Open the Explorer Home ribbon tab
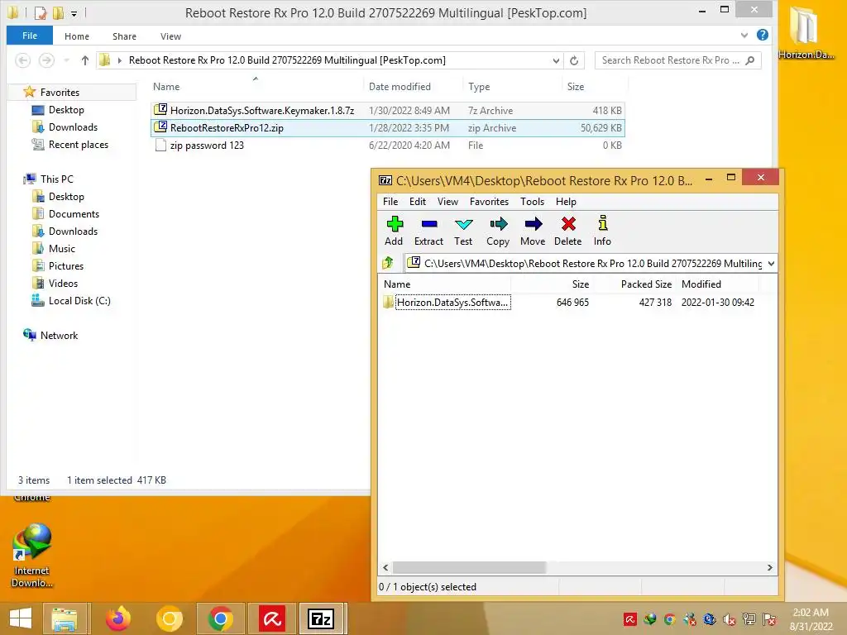This screenshot has height=635, width=847. (77, 36)
